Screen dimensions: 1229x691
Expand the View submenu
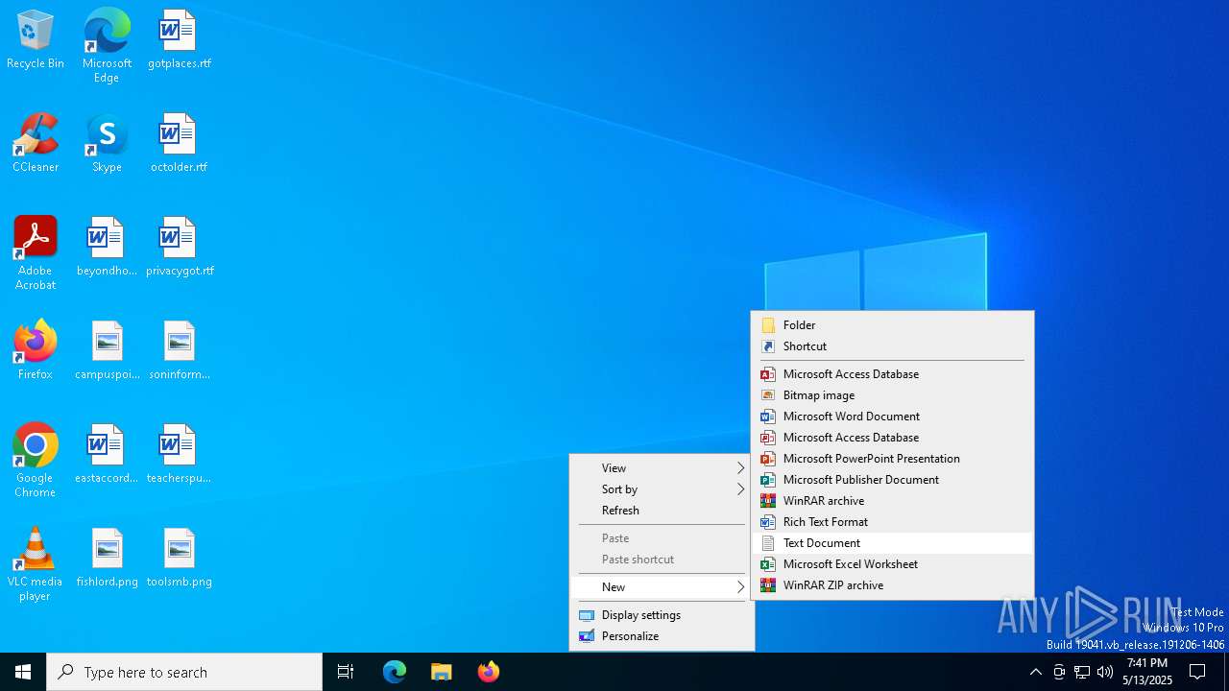[x=662, y=468]
